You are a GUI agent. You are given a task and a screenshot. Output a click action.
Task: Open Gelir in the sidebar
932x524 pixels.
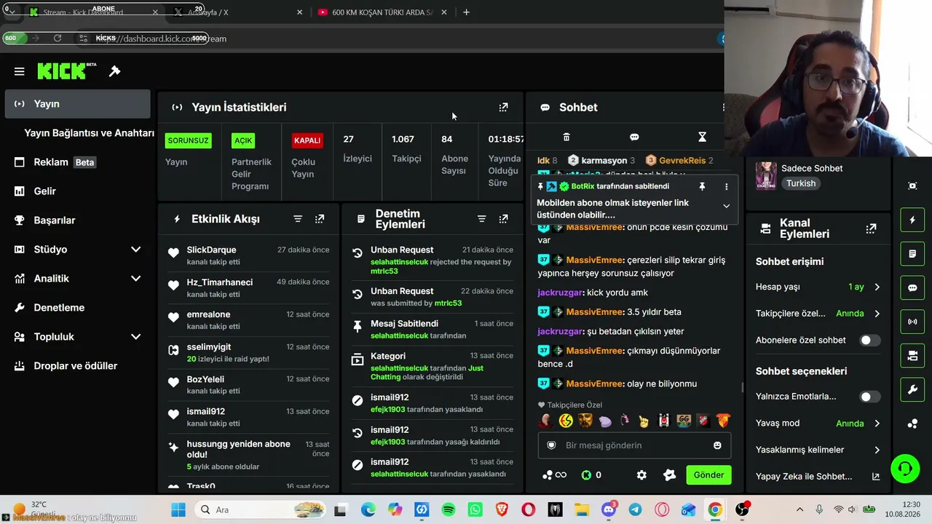[77, 191]
